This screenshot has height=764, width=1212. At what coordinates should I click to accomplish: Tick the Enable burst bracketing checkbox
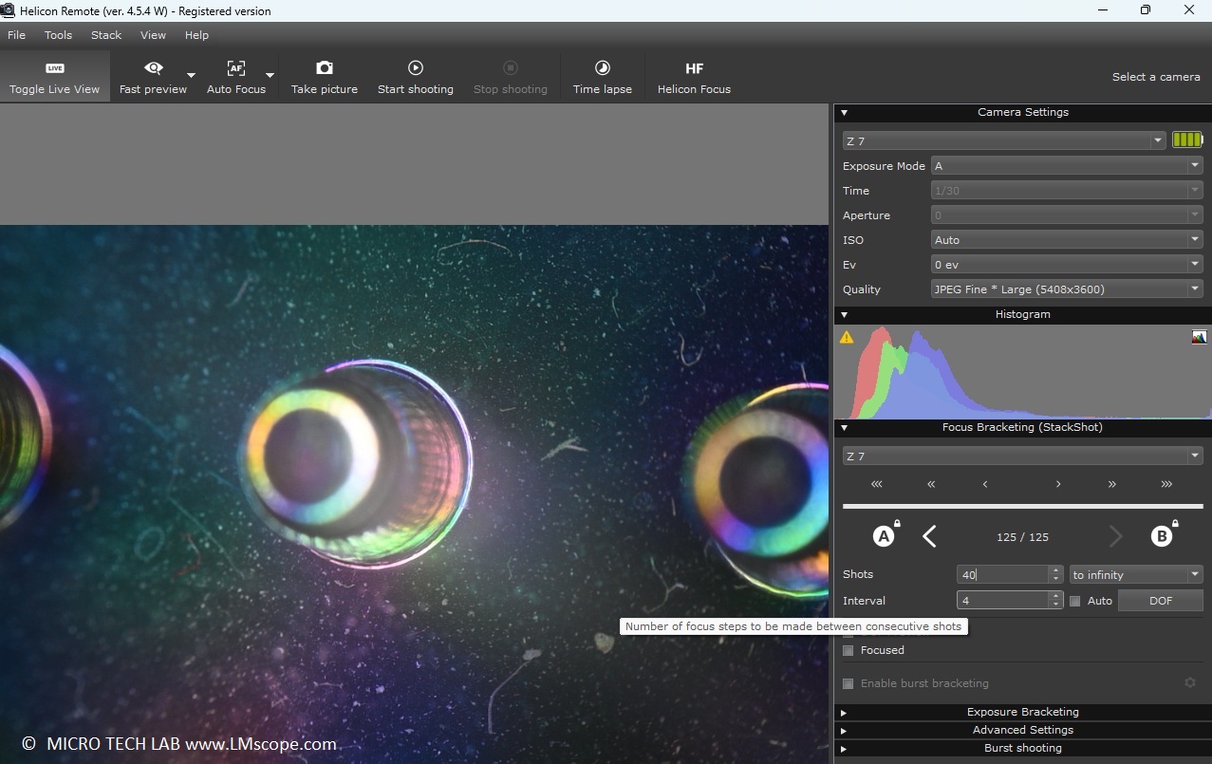coord(848,683)
